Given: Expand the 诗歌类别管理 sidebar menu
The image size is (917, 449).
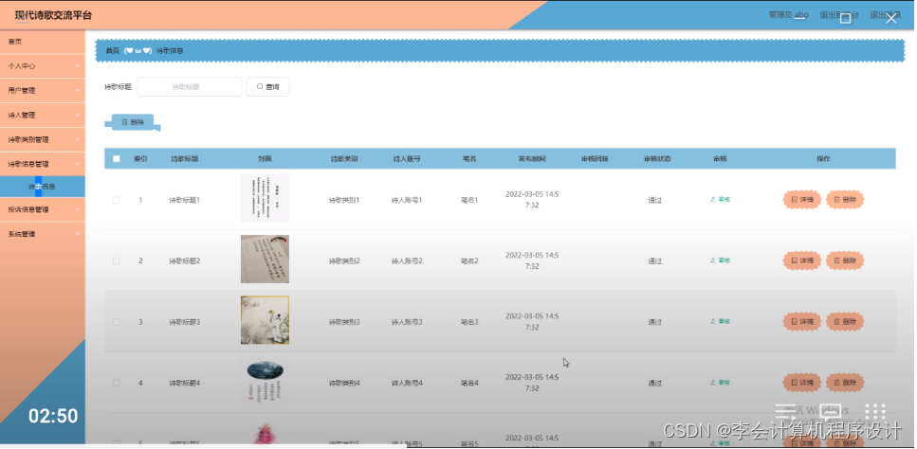Looking at the screenshot, I should [42, 139].
